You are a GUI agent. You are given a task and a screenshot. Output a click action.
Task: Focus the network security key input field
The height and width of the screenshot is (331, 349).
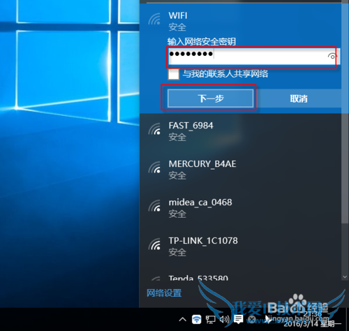(254, 57)
